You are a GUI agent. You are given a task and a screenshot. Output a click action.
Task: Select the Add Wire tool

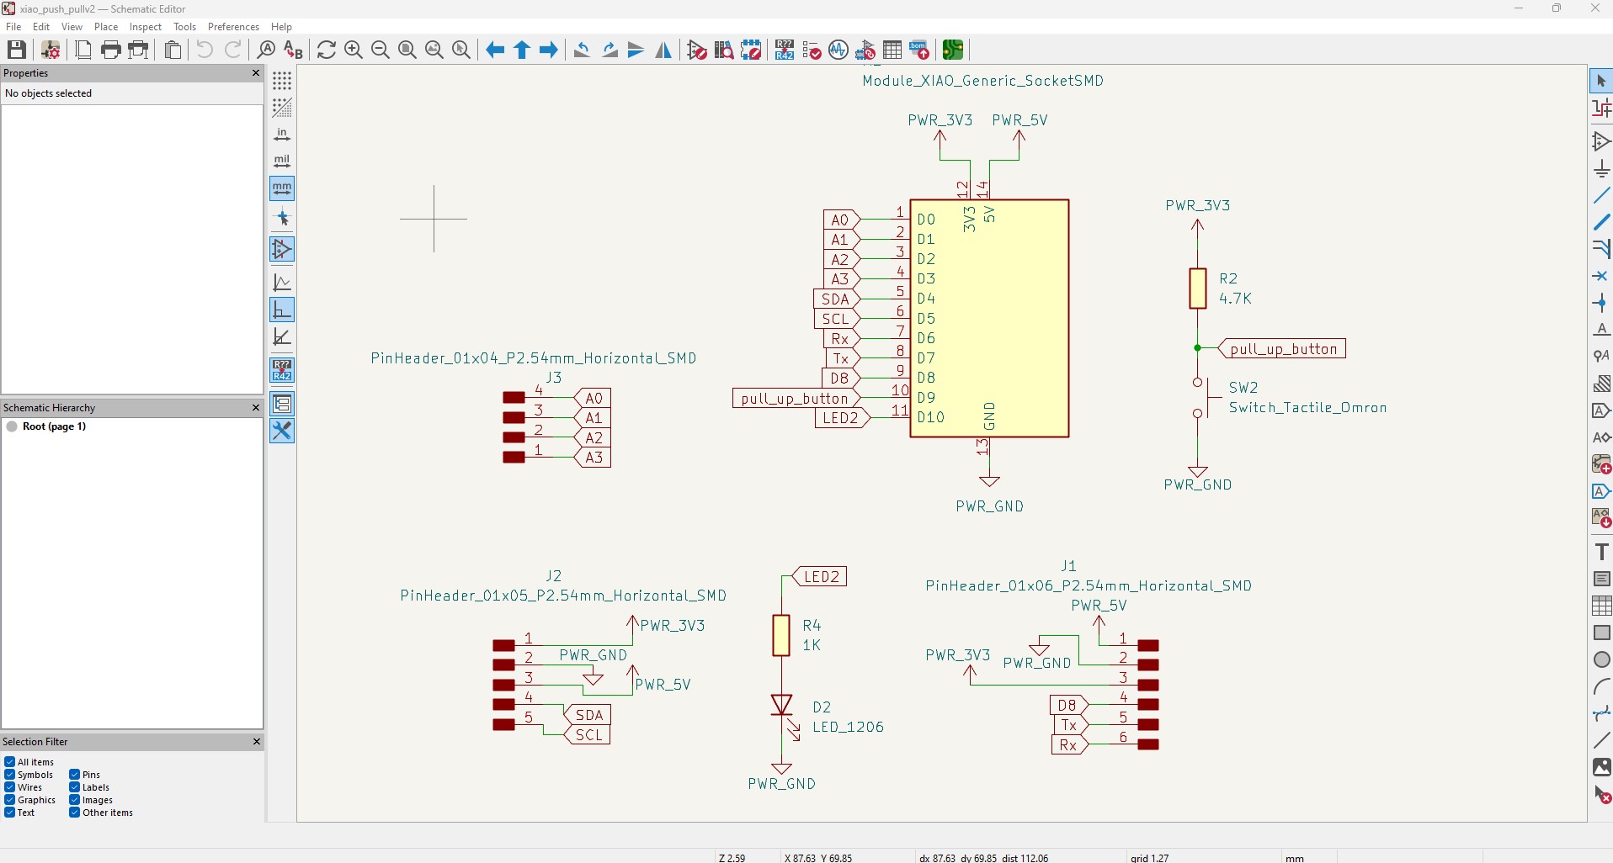click(x=1601, y=196)
